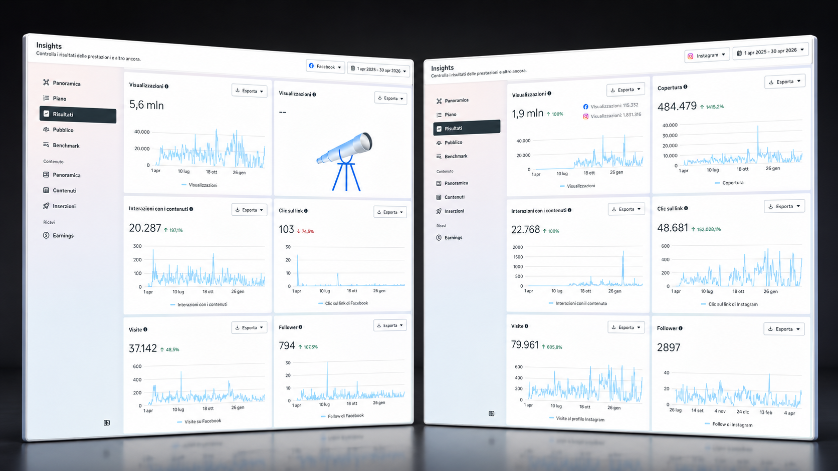Open Contenuti in Facebook panel sidebar
This screenshot has height=471, width=838.
pos(60,190)
